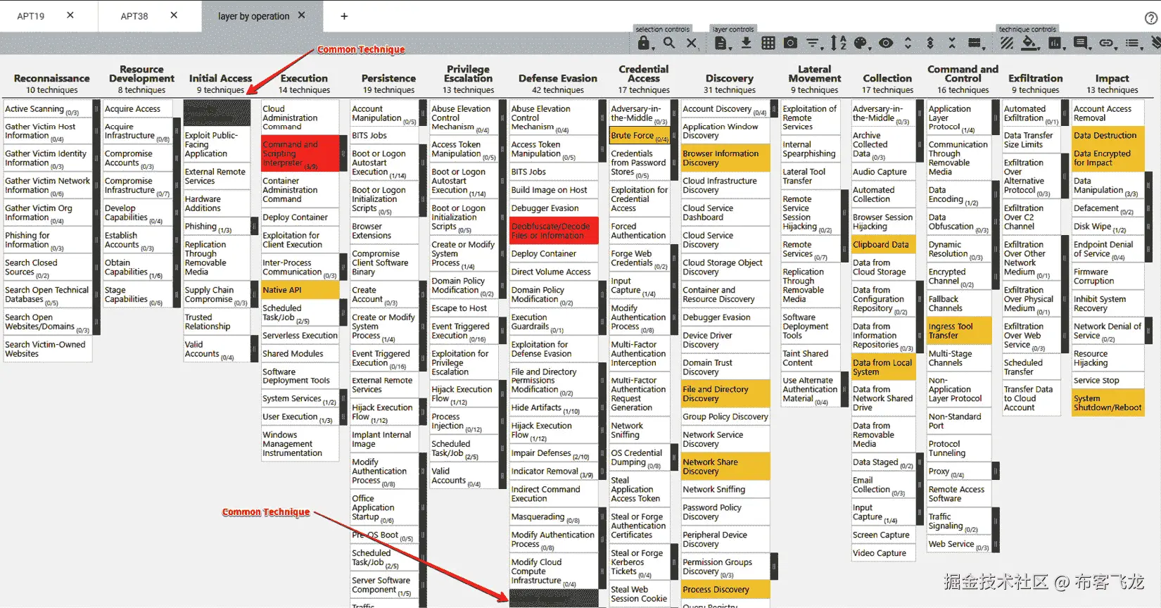Click the expand annotated sub-techniques icon
The height and width of the screenshot is (608, 1161).
click(930, 44)
